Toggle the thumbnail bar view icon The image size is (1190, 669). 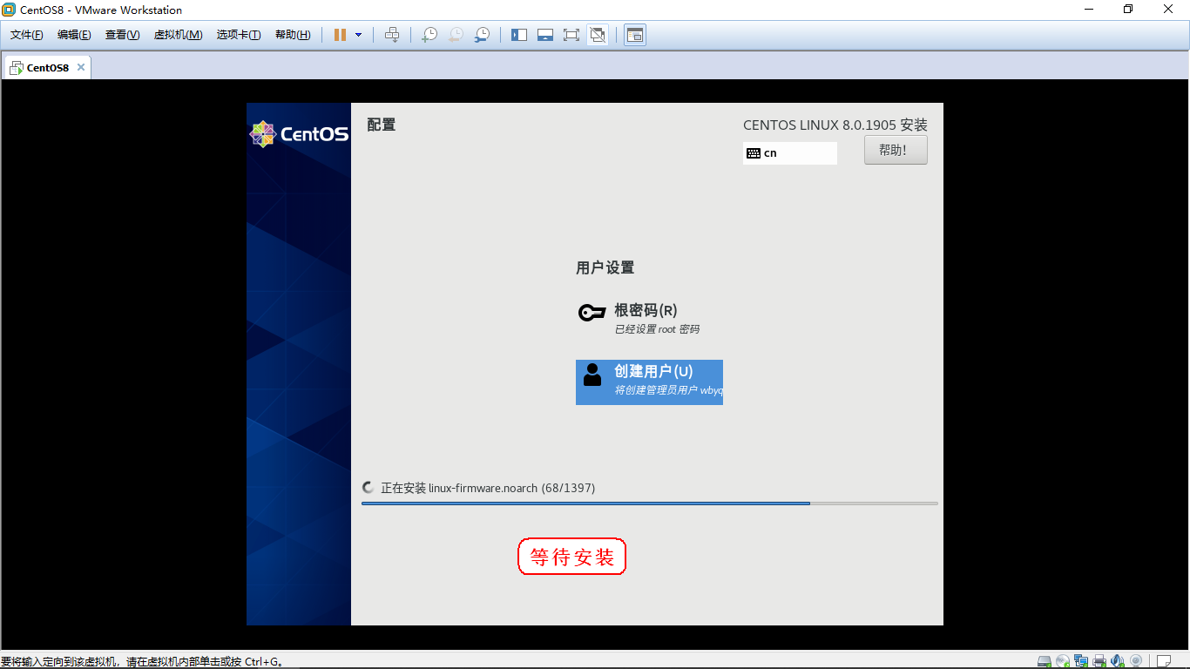click(x=545, y=35)
